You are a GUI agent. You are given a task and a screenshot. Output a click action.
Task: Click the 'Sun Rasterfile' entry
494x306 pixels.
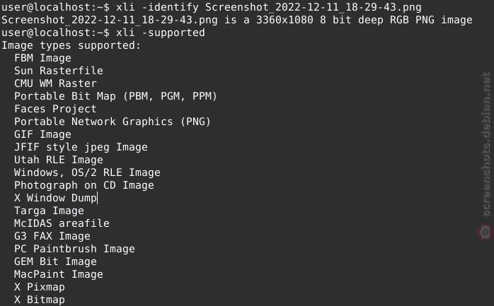[59, 71]
